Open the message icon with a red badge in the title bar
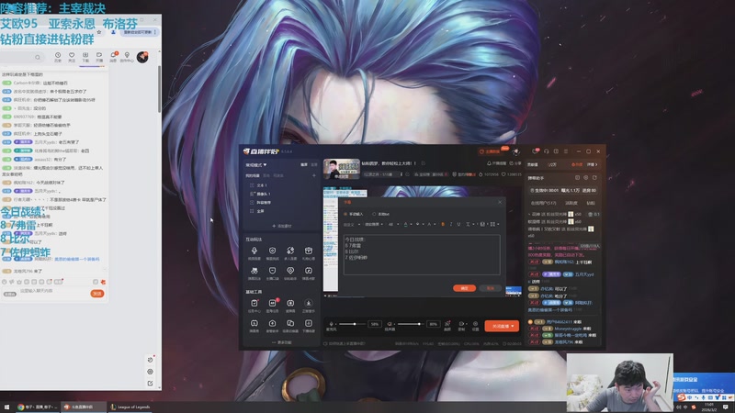 coord(536,151)
